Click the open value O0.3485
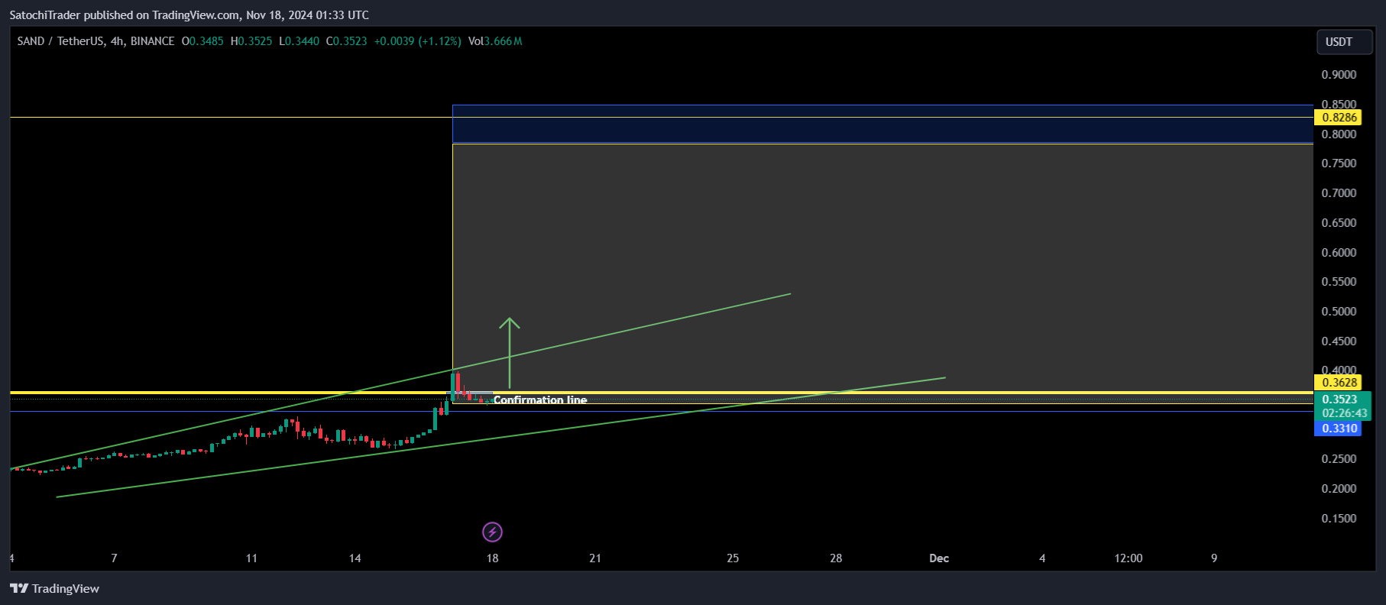1386x605 pixels. 202,41
